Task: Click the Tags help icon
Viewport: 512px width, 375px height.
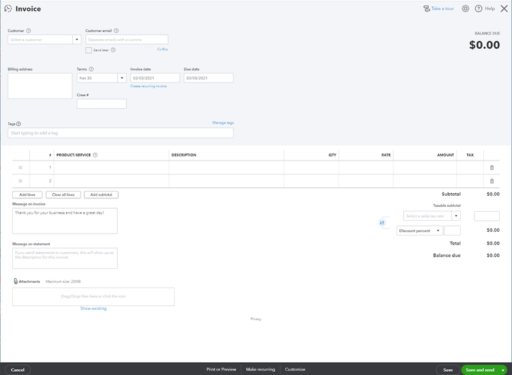Action: click(x=19, y=124)
